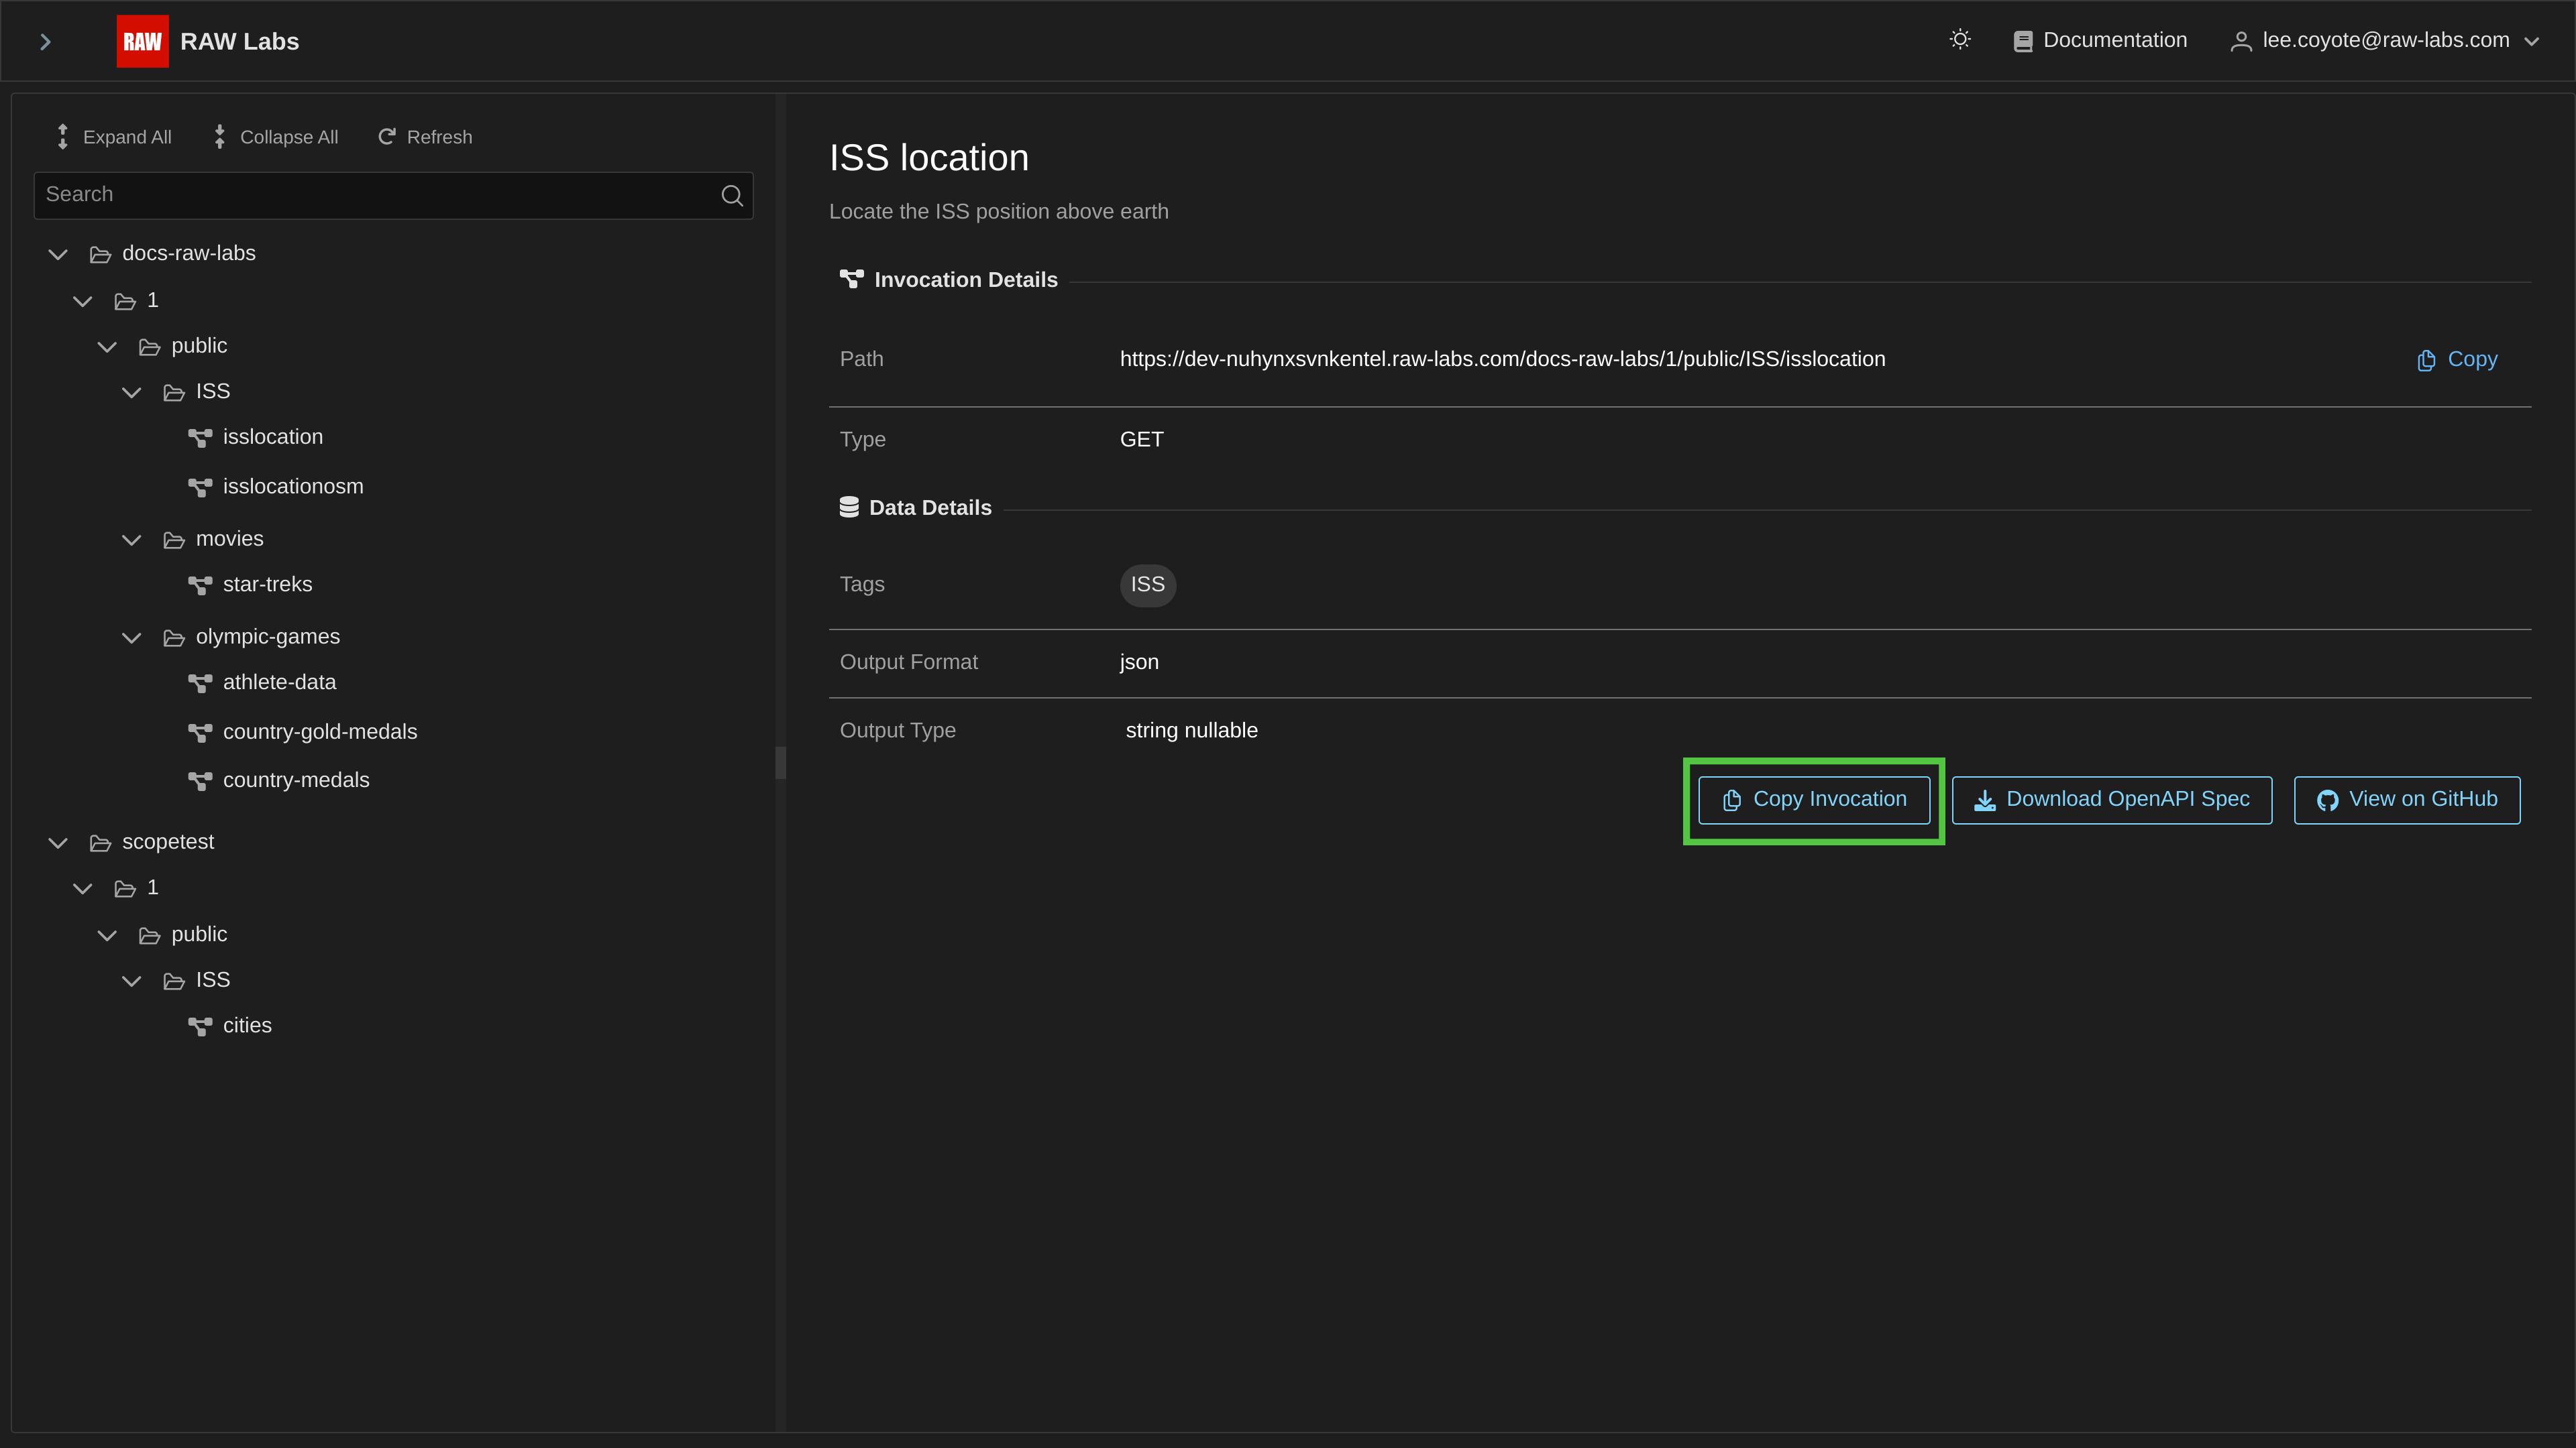This screenshot has width=2576, height=1448.
Task: Collapse the ISS folder under docs-raw-labs
Action: tap(131, 393)
